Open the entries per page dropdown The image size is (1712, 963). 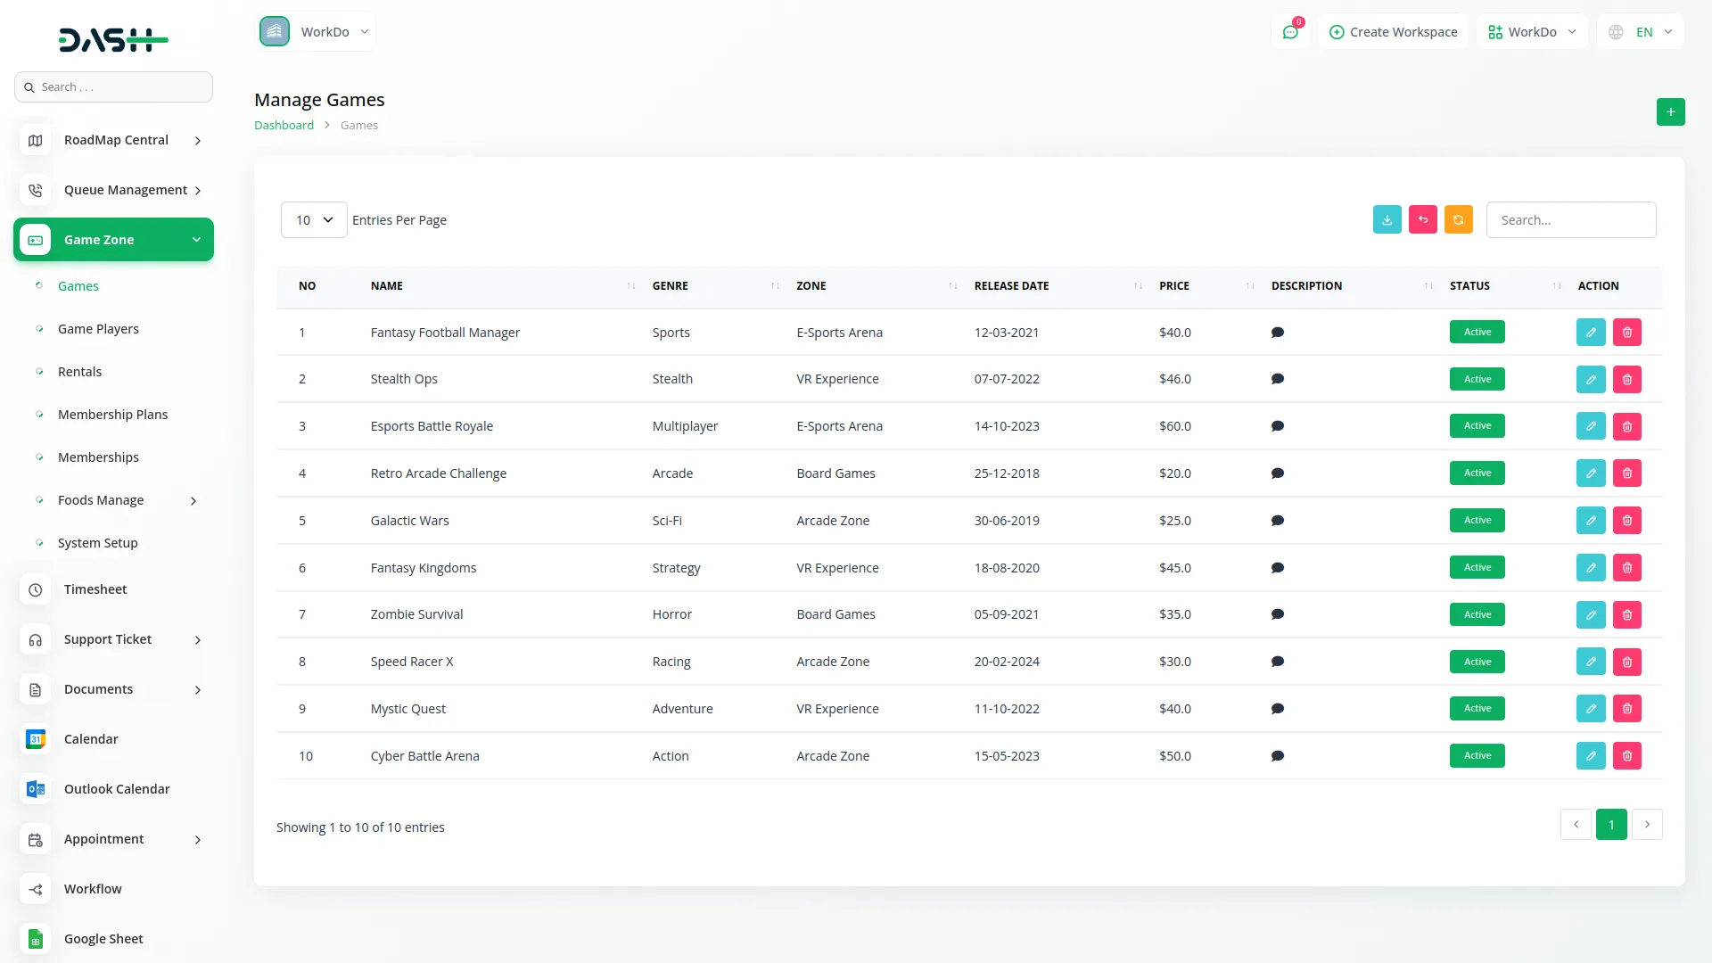pyautogui.click(x=314, y=220)
